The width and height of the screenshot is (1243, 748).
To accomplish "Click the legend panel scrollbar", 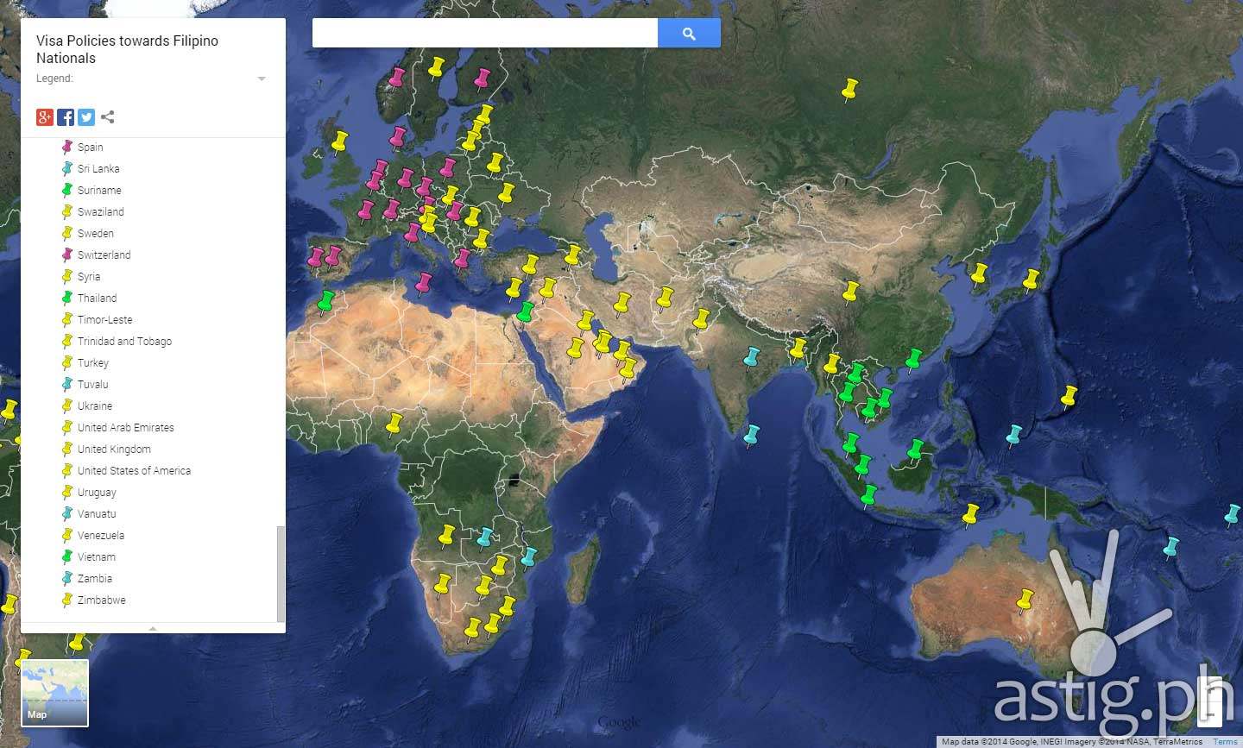I will (x=280, y=573).
